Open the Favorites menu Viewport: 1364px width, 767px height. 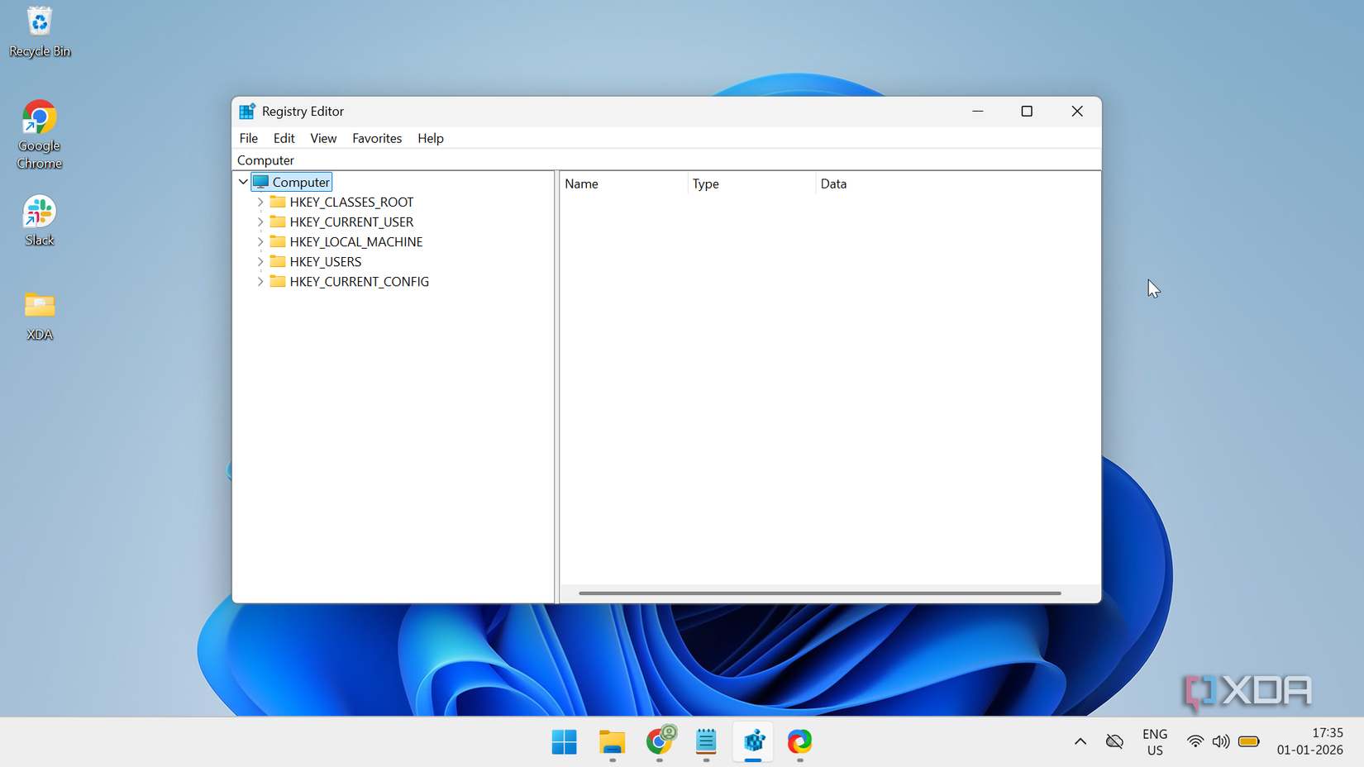tap(377, 138)
